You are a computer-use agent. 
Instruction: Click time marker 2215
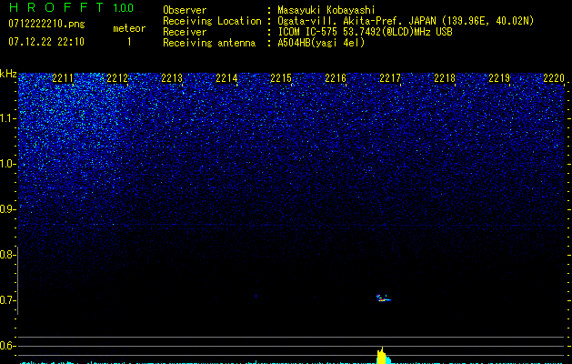[281, 78]
